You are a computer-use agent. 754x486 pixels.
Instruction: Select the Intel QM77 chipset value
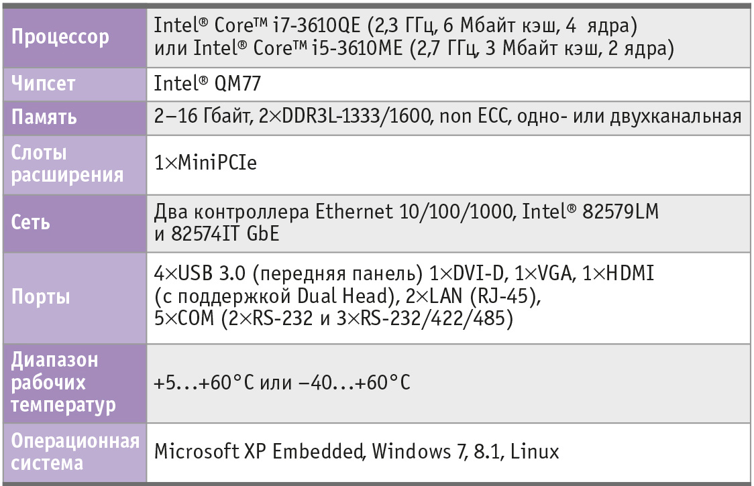[207, 84]
